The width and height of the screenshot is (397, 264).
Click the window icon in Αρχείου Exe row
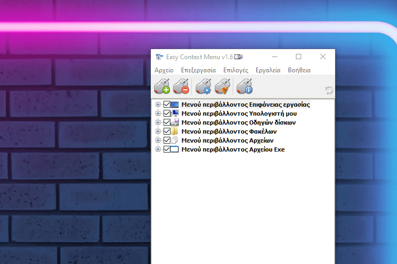point(175,149)
